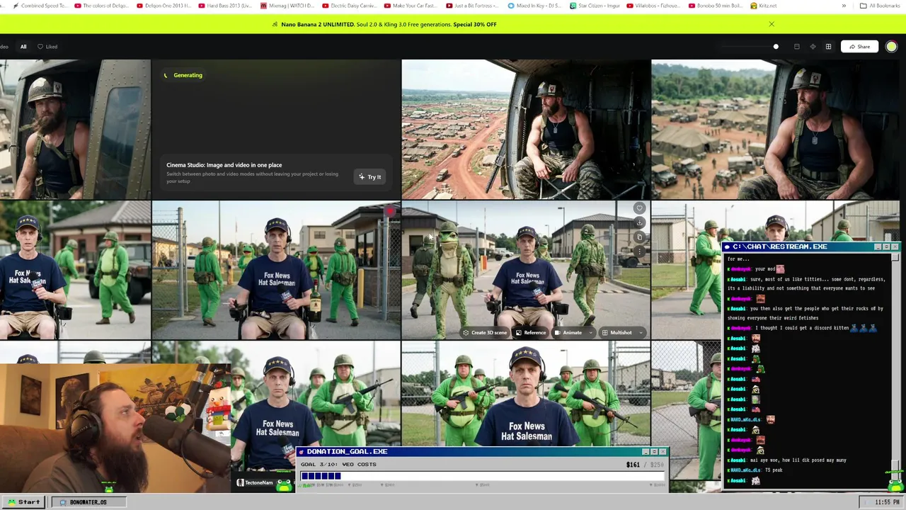Click BONGWATER_OS taskbar item
The width and height of the screenshot is (906, 510).
[x=88, y=501]
